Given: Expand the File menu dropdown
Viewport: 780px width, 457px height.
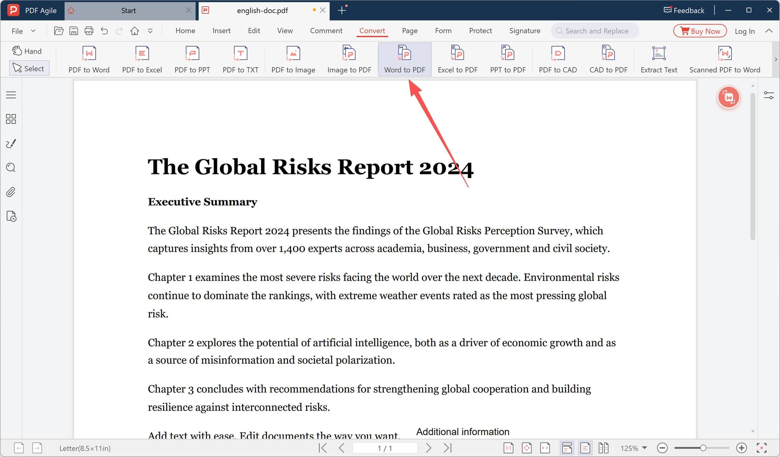Looking at the screenshot, I should (23, 31).
